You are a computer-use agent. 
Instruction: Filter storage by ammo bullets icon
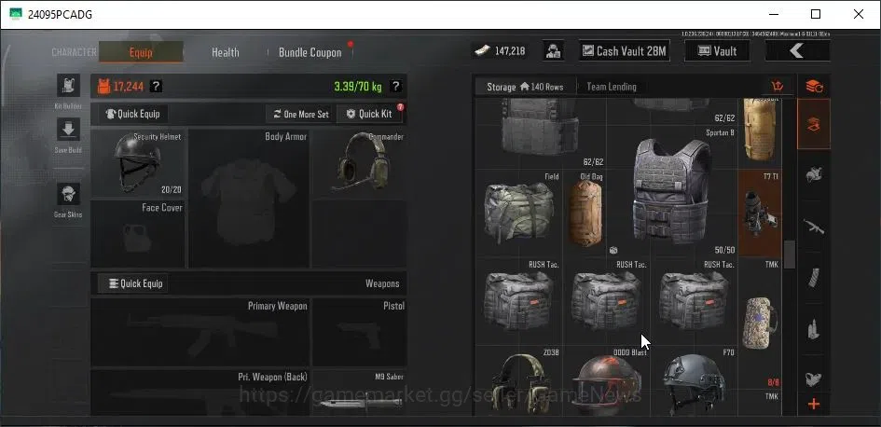pos(814,329)
